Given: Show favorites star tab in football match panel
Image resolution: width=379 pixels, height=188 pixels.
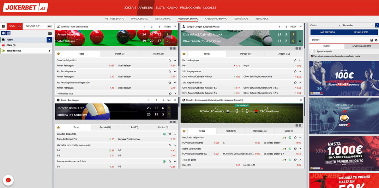Looking at the screenshot, I should point(184,131).
